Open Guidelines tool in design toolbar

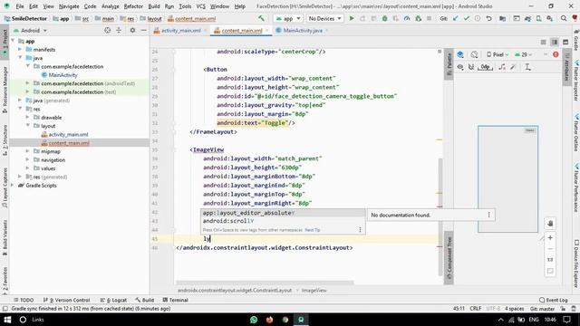pyautogui.click(x=527, y=67)
